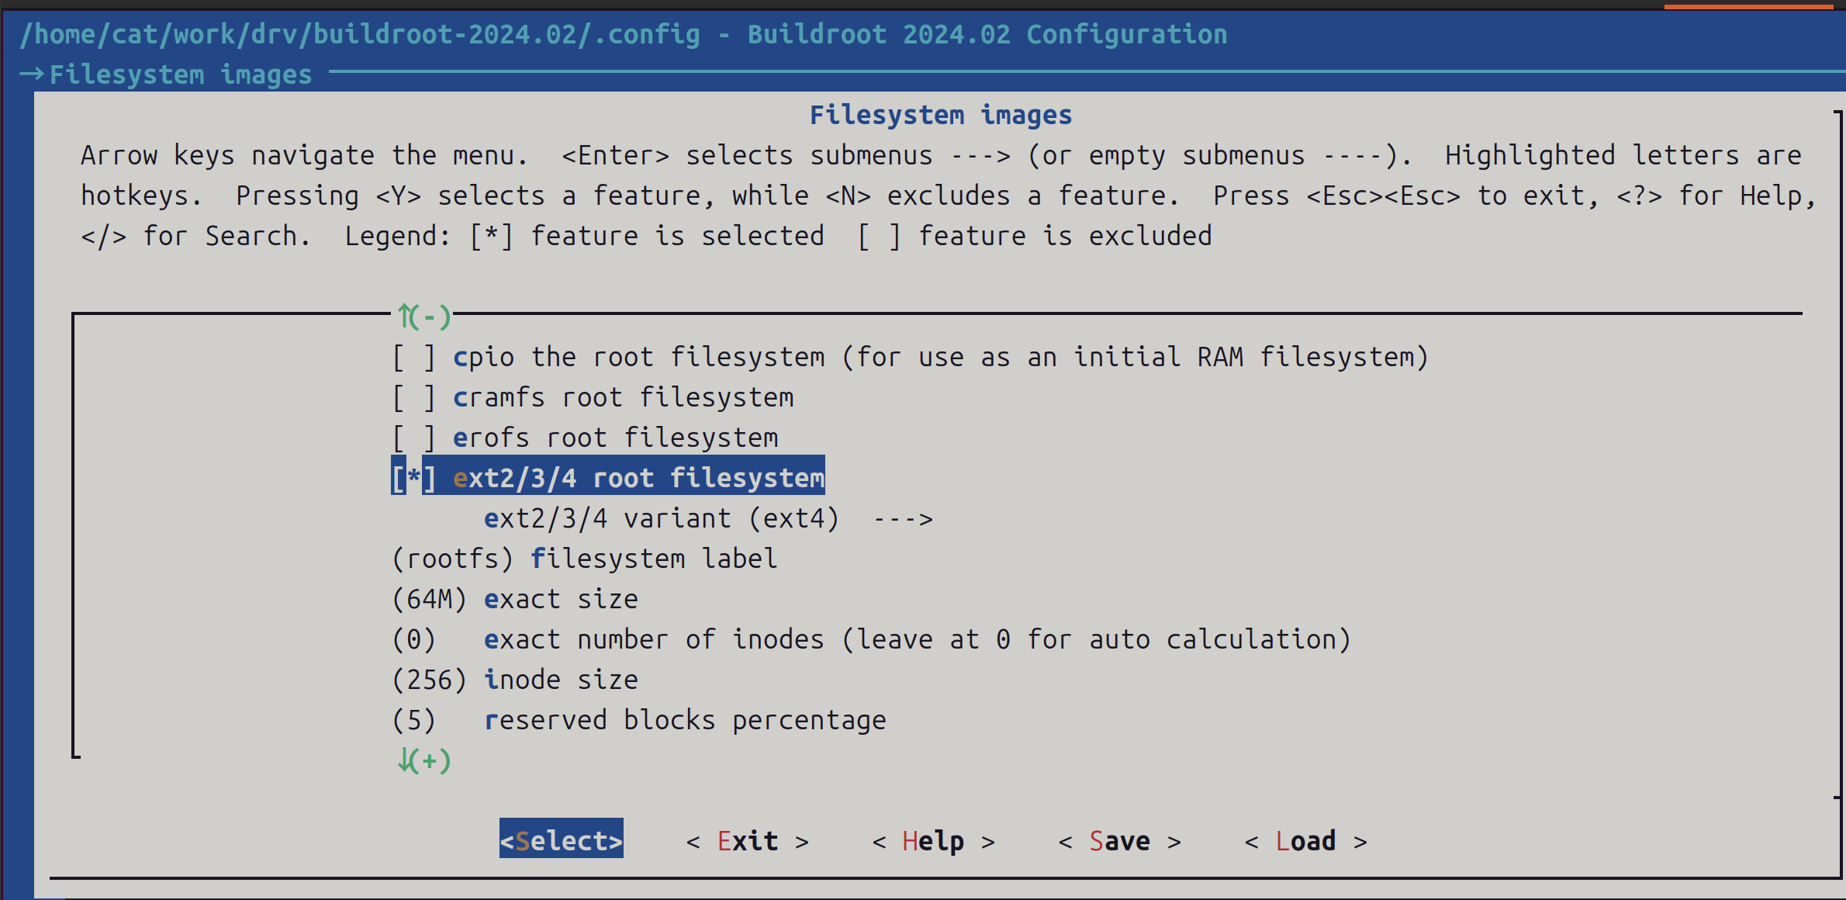Click the ---> arrow after ext4 variant

(903, 519)
